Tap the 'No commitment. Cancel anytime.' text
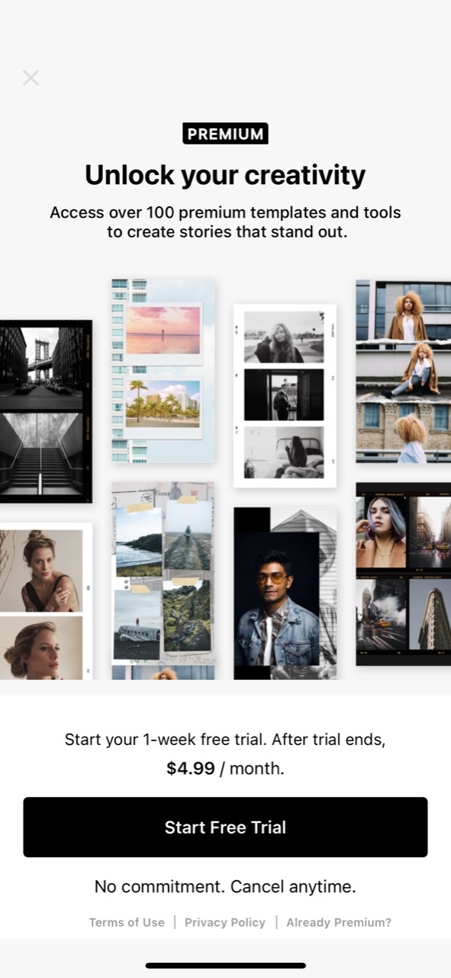Image resolution: width=451 pixels, height=978 pixels. (x=225, y=886)
